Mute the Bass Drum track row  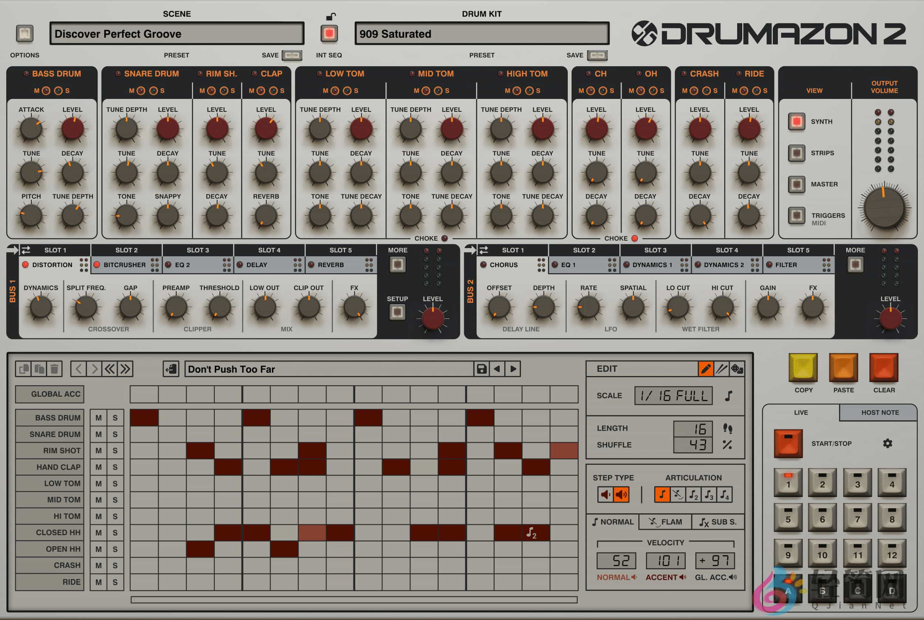pyautogui.click(x=98, y=417)
